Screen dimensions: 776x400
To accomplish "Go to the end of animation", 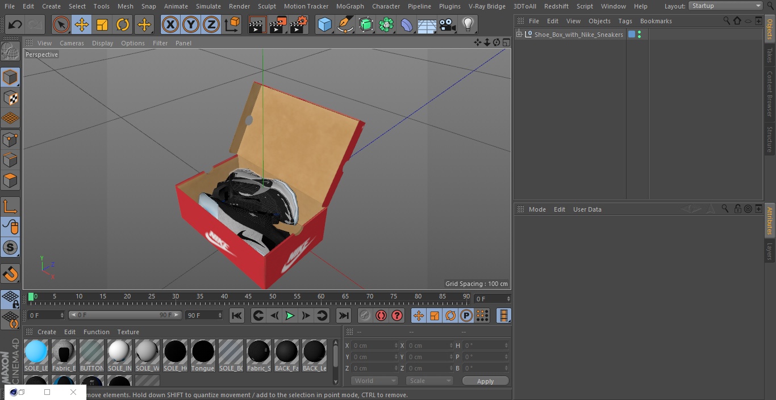I will tap(344, 315).
